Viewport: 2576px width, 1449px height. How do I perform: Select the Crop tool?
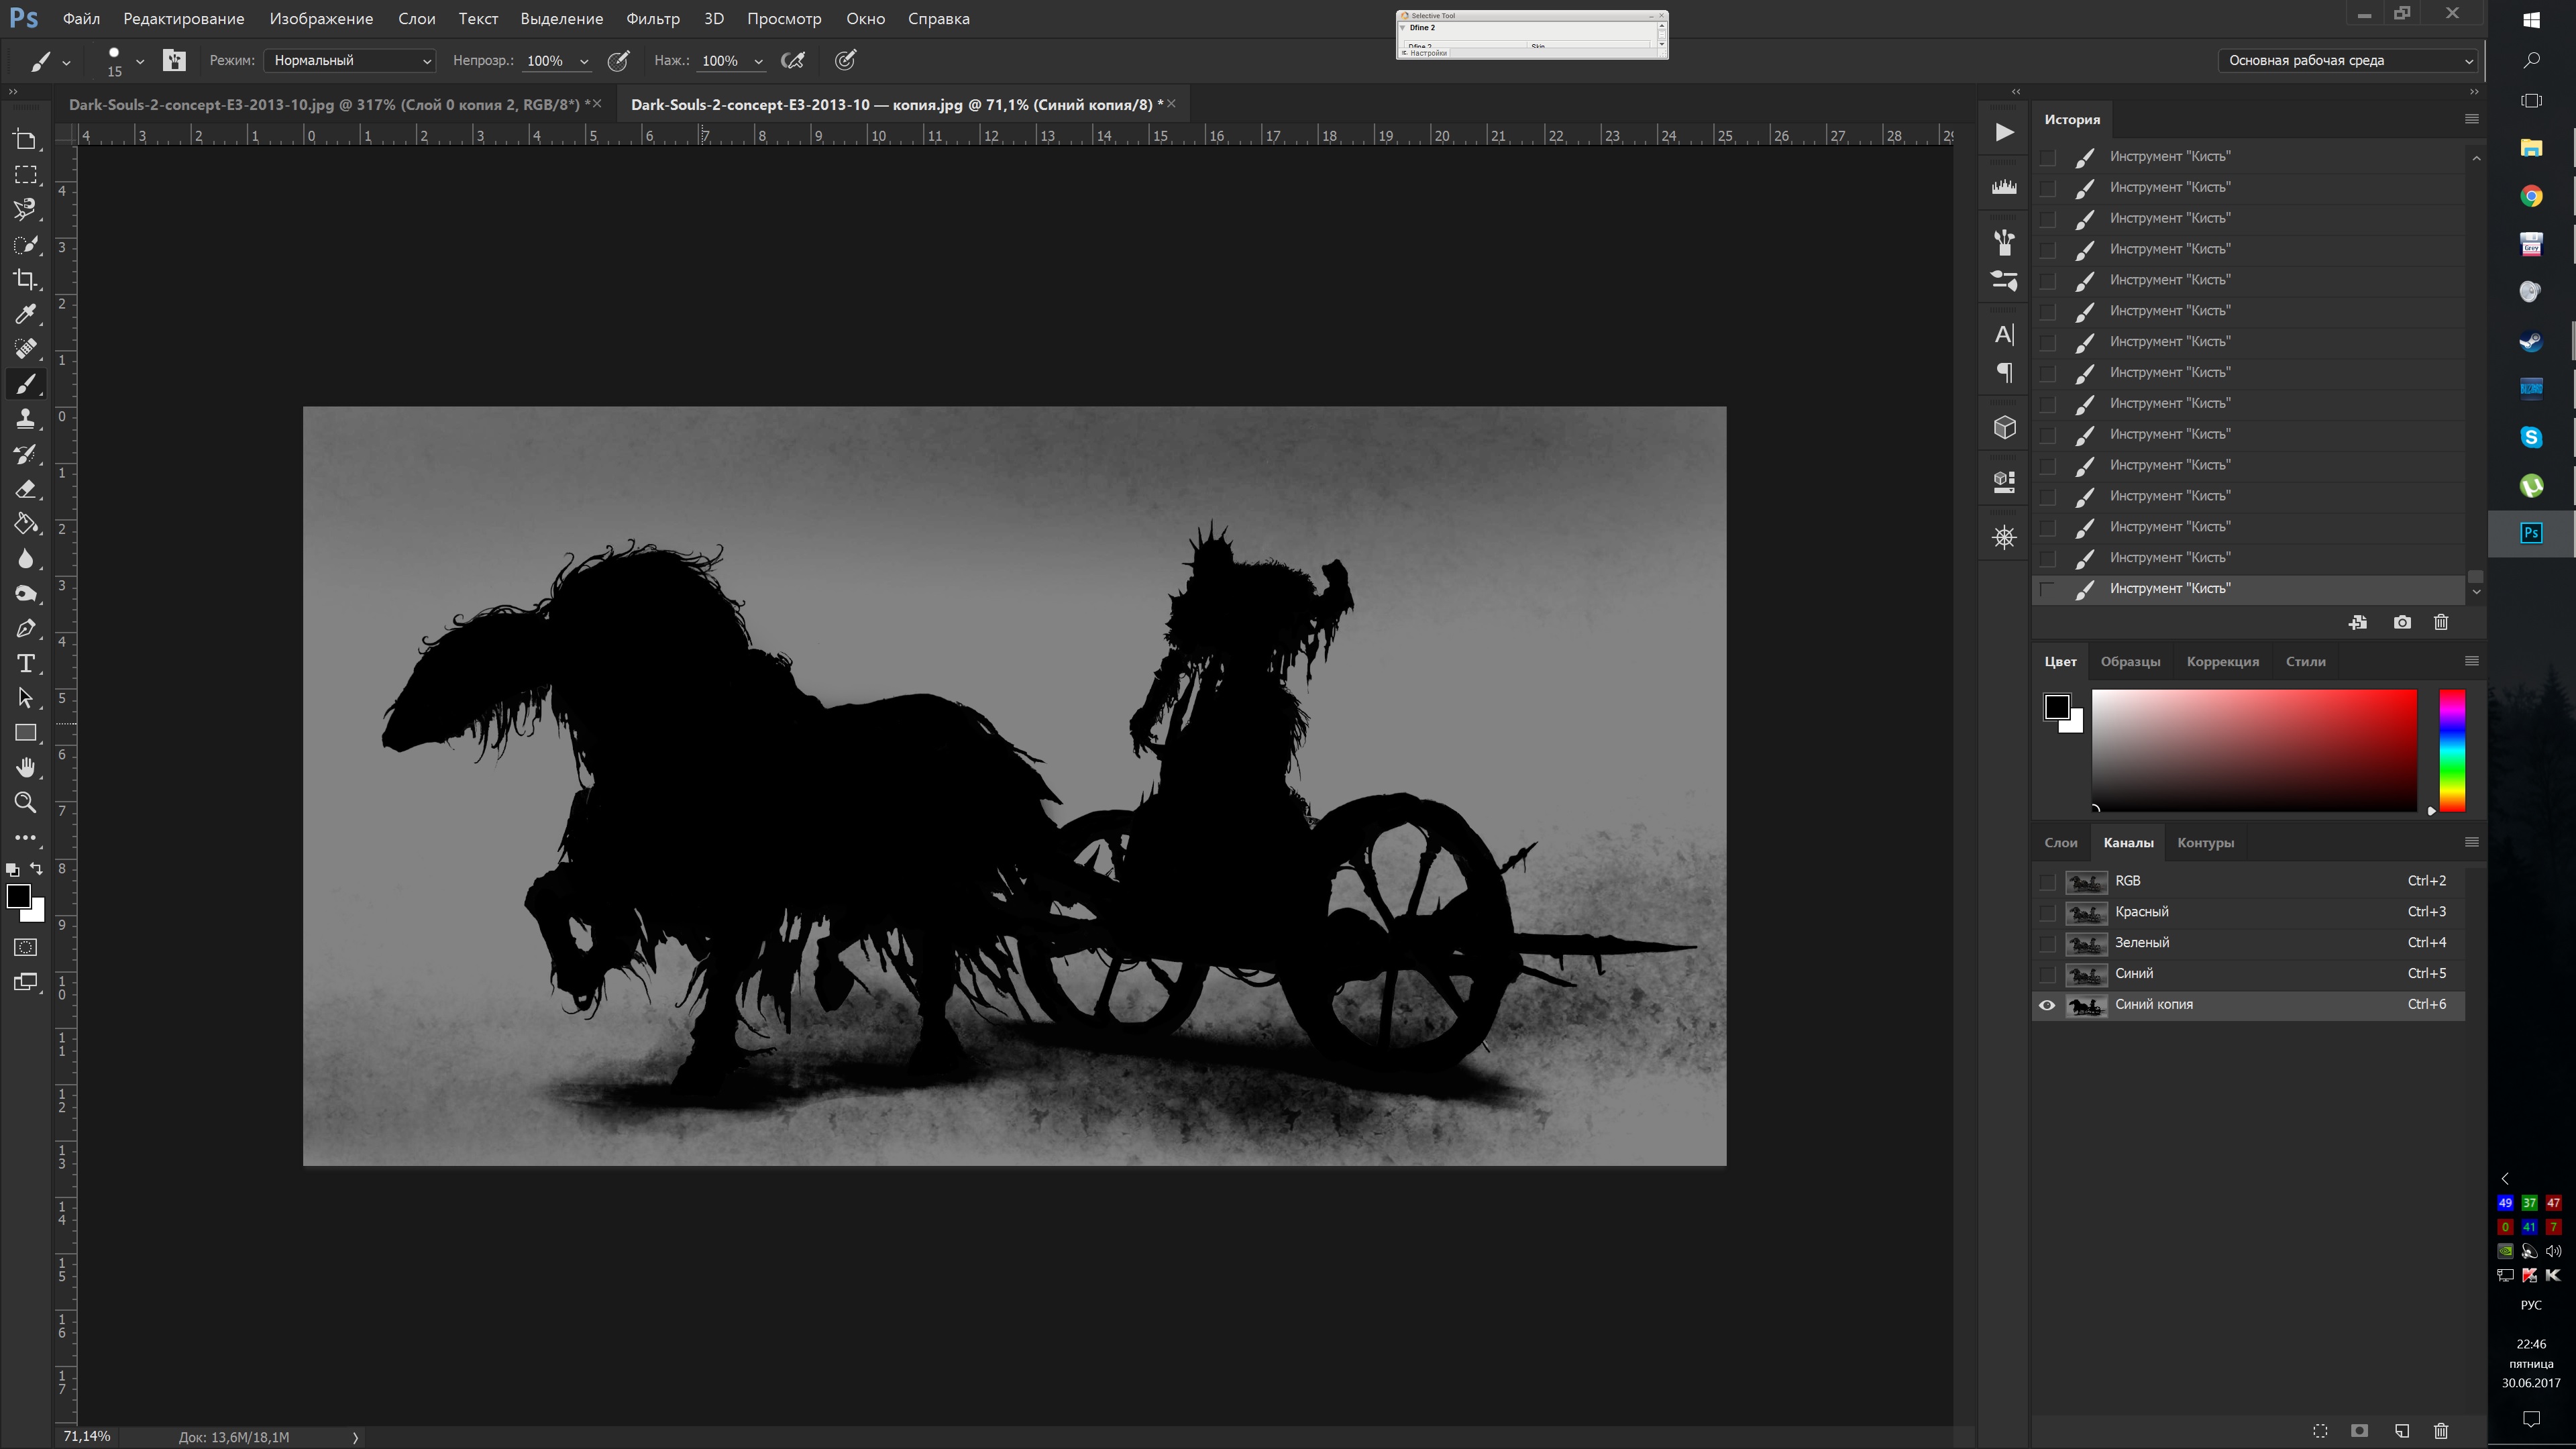click(26, 280)
